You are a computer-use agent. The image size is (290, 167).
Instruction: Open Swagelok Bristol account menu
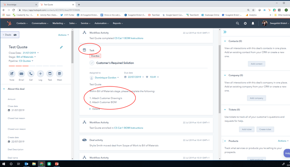coord(279,23)
